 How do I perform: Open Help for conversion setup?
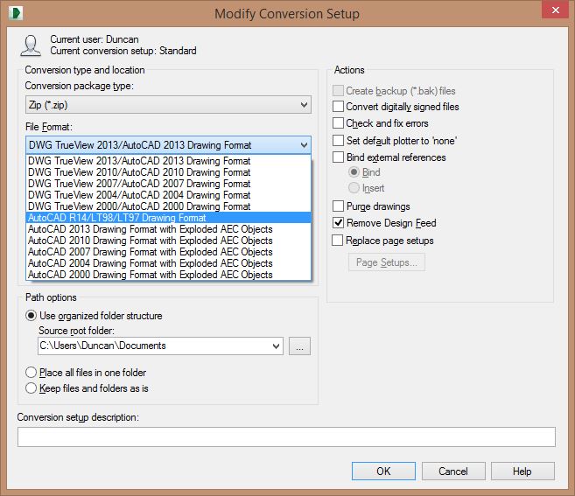(x=522, y=472)
